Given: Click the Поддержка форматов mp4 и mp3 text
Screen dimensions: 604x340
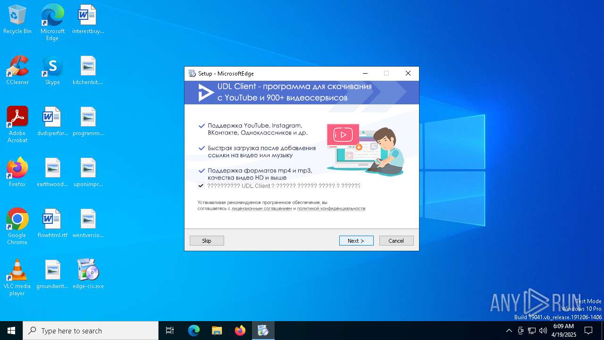Looking at the screenshot, I should (260, 174).
